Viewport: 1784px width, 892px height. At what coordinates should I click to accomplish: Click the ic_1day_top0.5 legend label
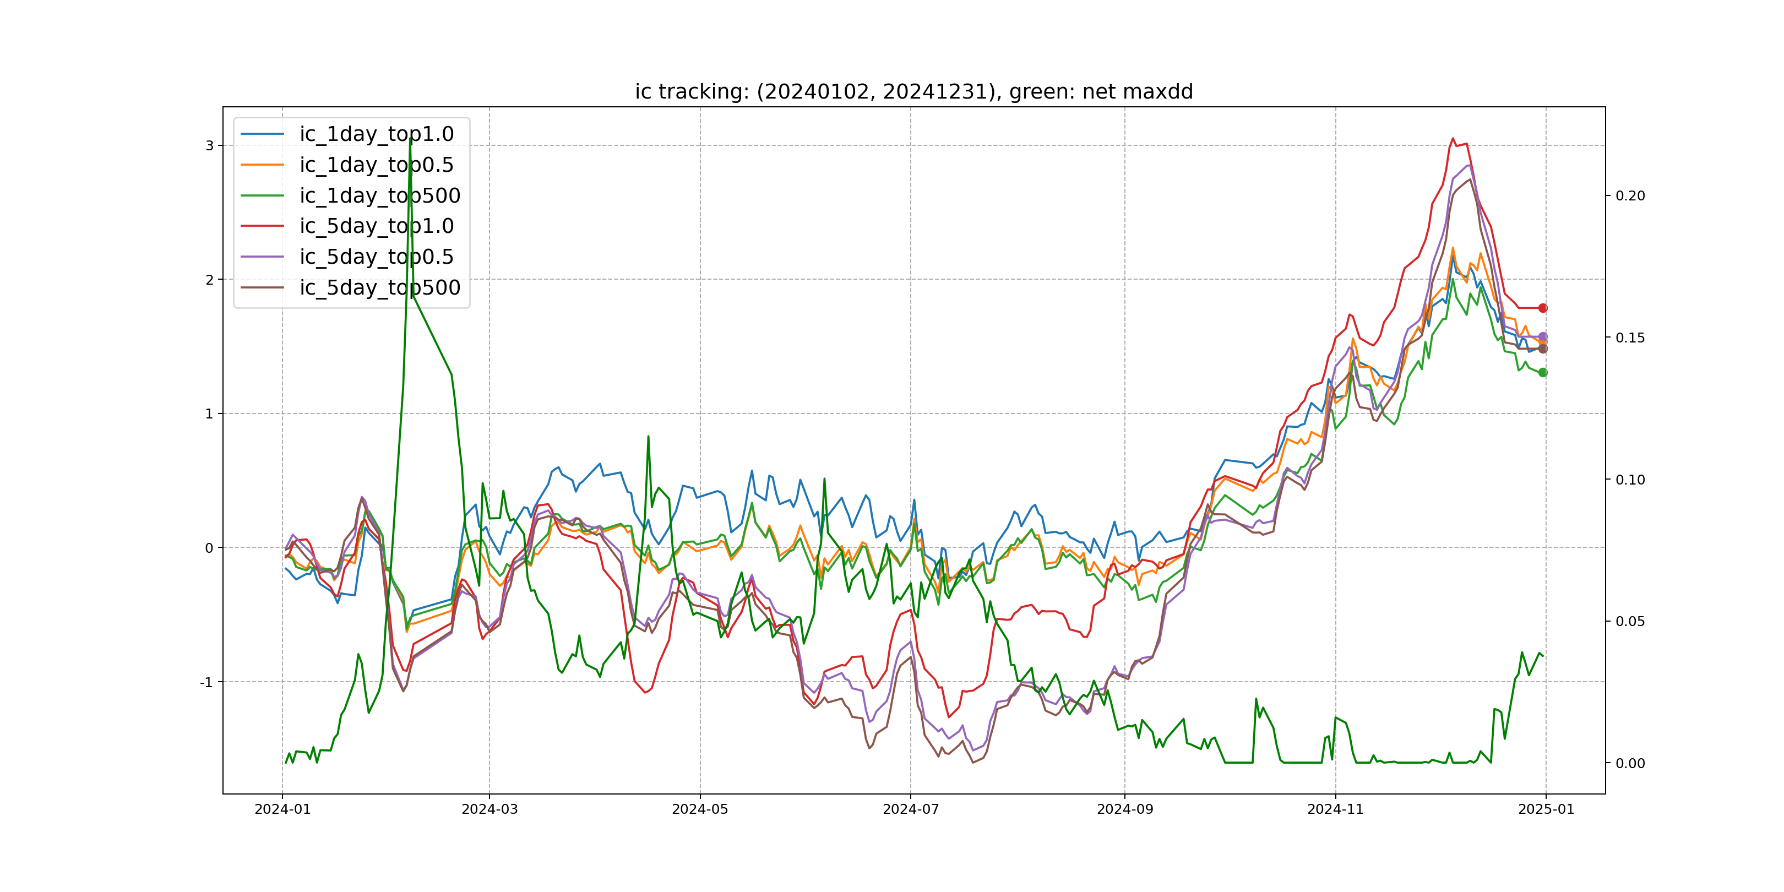pos(376,165)
